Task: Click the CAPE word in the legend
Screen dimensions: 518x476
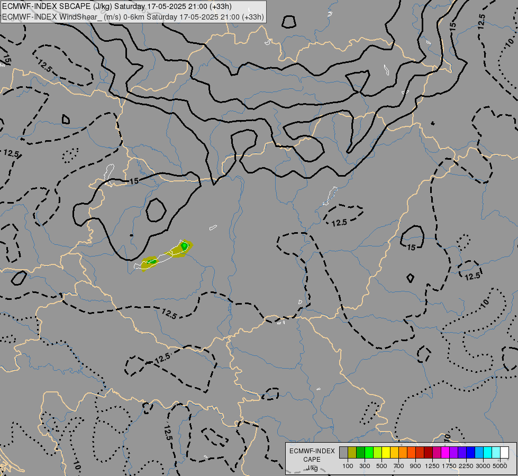Action: pyautogui.click(x=312, y=460)
